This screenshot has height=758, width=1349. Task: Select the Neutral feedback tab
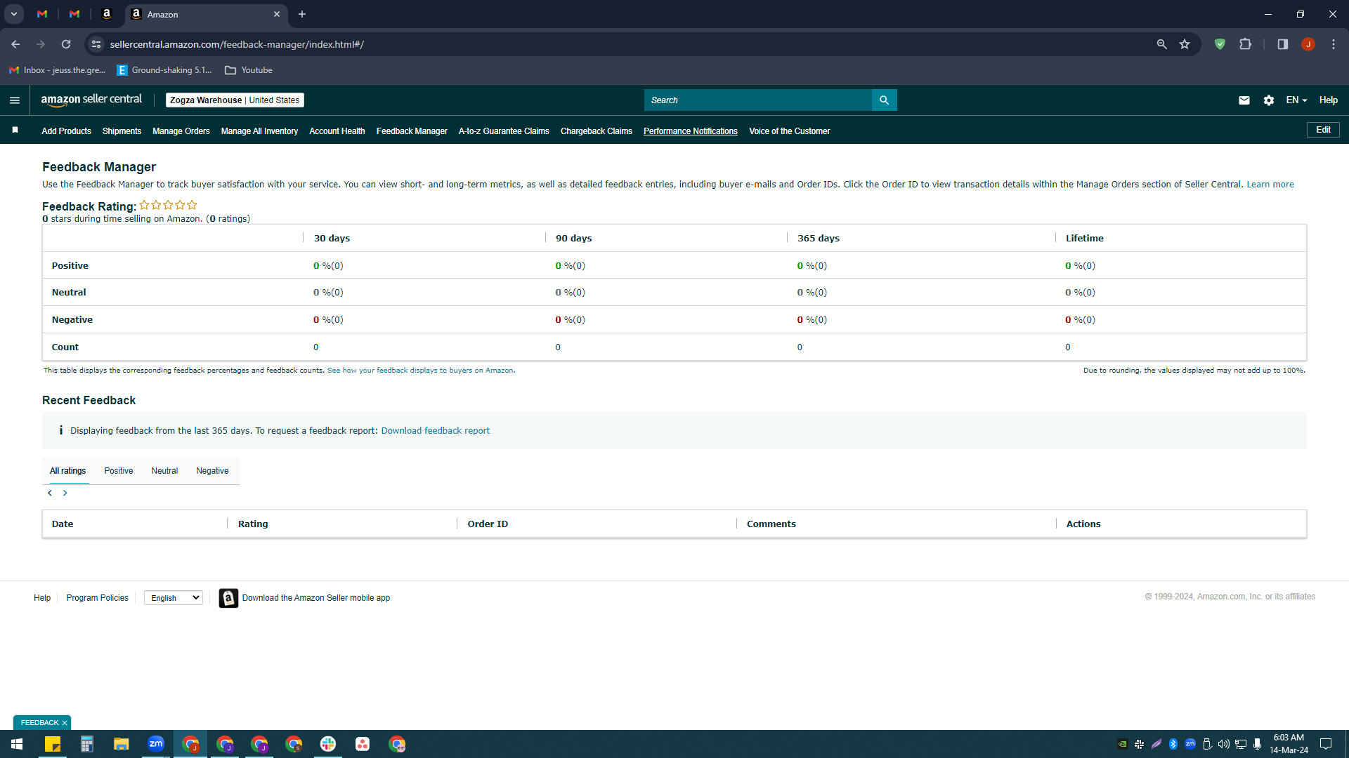(x=164, y=471)
